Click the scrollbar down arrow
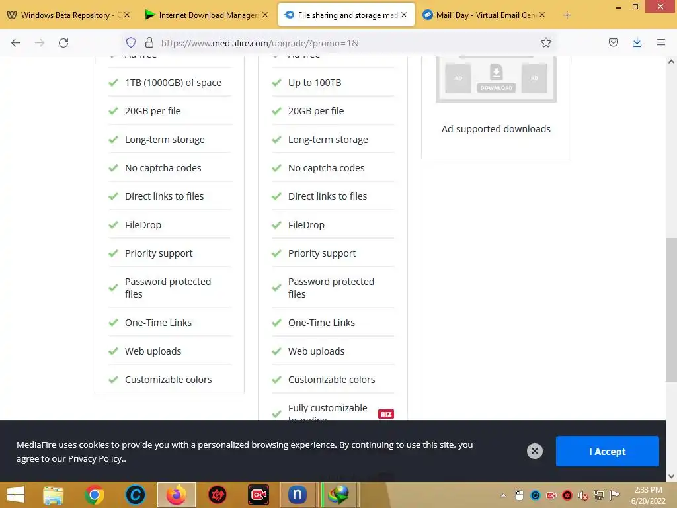The image size is (677, 508). click(x=671, y=476)
